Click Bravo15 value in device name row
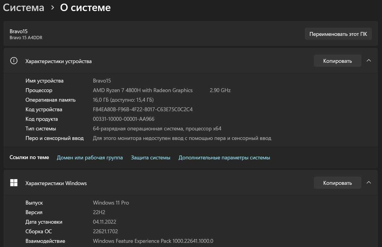 (102, 81)
